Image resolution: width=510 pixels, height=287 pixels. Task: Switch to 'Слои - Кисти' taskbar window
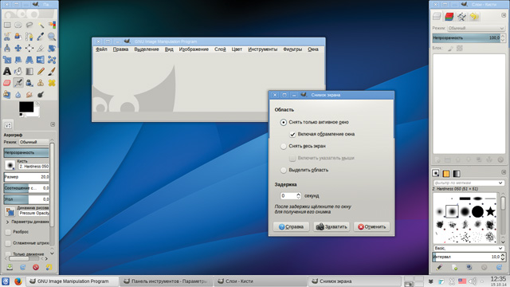pyautogui.click(x=261, y=281)
